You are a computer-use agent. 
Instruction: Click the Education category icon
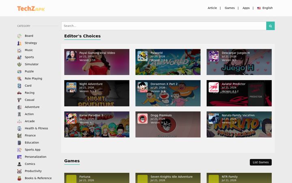(x=19, y=143)
